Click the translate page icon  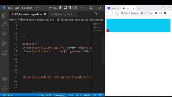142,13
